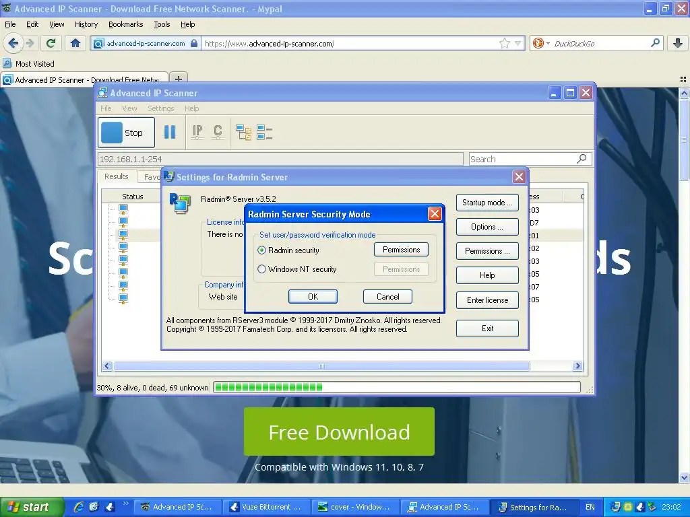The width and height of the screenshot is (690, 517).
Task: Switch to cover - Windows taskbar item
Action: point(356,507)
